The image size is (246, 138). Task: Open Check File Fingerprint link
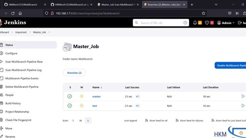tap(18, 120)
